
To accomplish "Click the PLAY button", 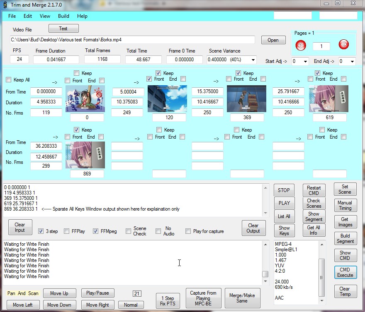I will (284, 203).
